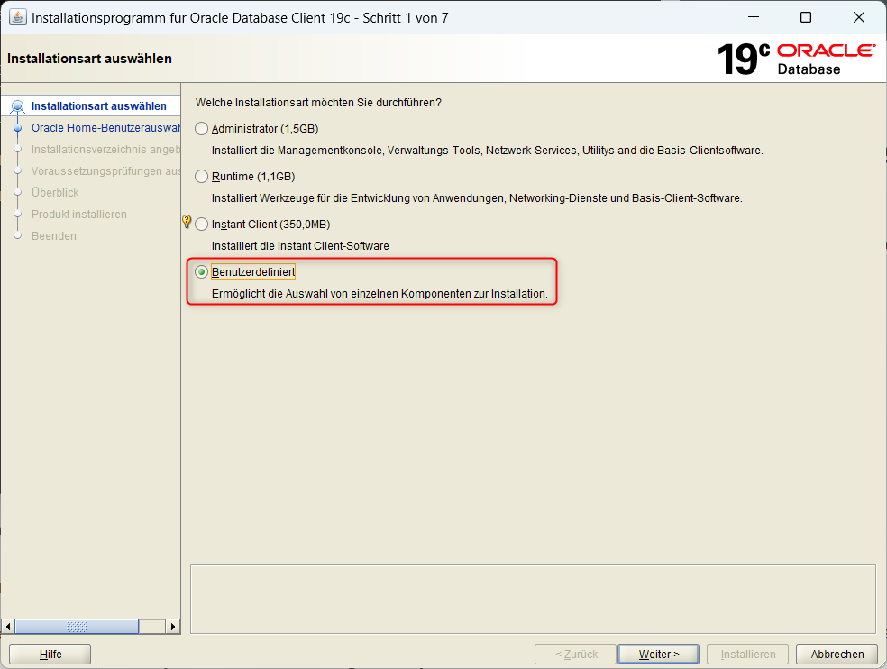This screenshot has width=887, height=669.
Task: Maximize the installer window
Action: [x=806, y=17]
